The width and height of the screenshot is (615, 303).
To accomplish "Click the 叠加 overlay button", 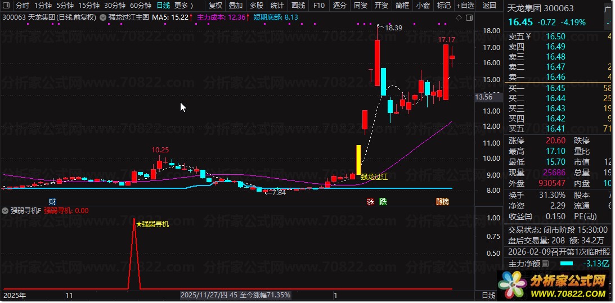I will pos(236,6).
